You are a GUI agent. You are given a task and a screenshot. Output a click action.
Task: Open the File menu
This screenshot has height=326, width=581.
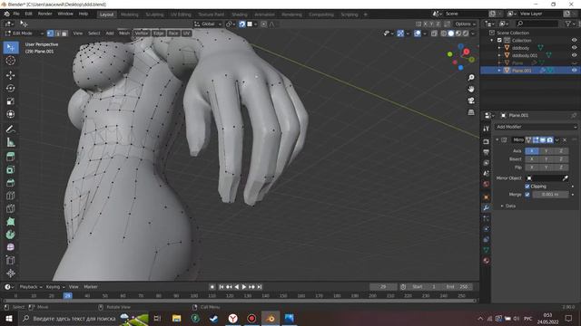pyautogui.click(x=16, y=14)
